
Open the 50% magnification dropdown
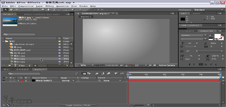click(87, 65)
